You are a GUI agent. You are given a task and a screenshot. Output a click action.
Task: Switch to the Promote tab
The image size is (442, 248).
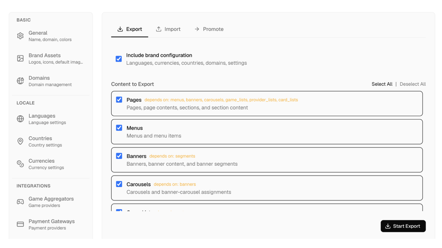[x=209, y=29]
